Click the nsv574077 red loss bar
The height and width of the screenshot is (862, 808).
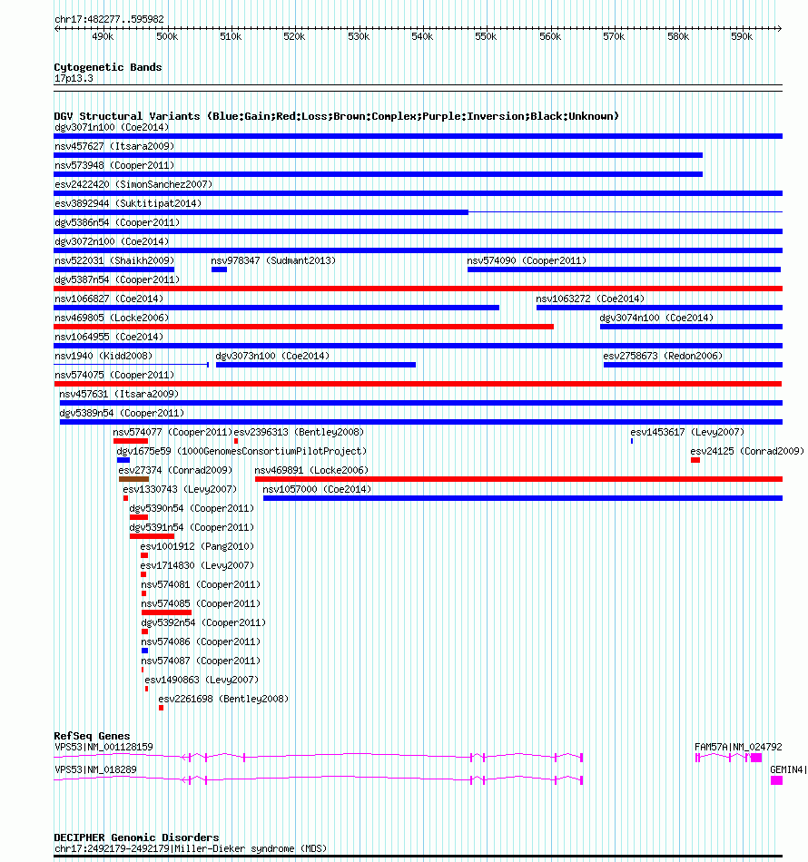pos(131,441)
